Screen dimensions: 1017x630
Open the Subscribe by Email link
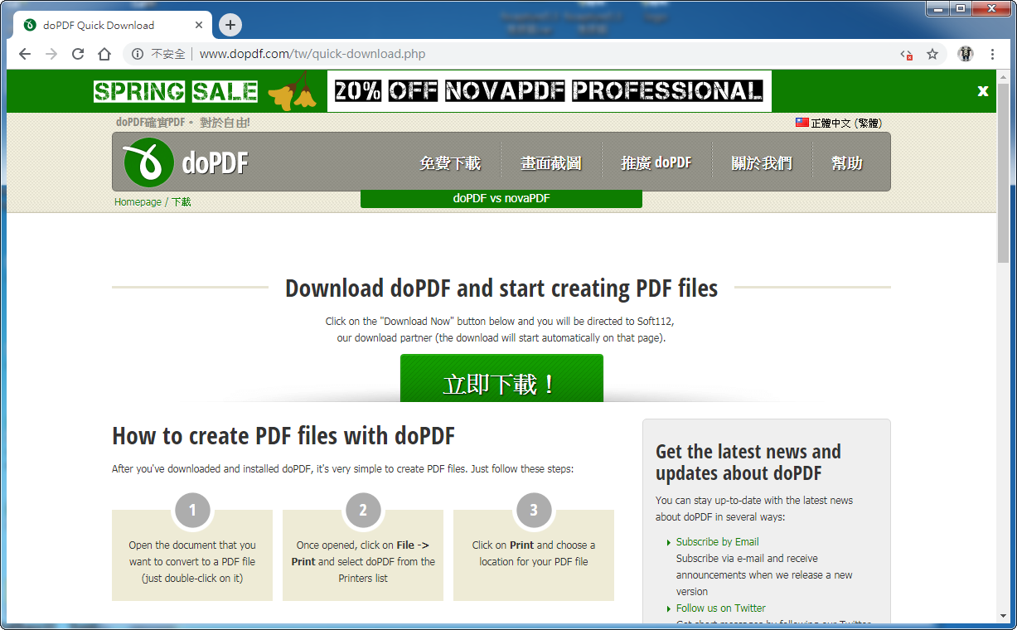[717, 541]
